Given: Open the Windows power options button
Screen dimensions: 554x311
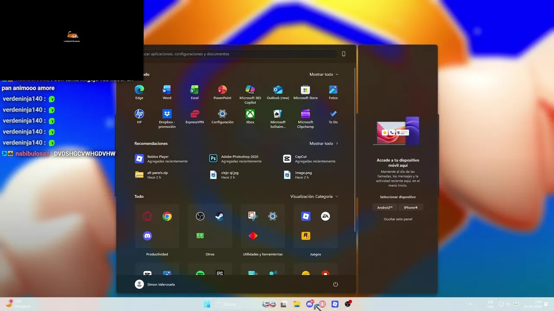Looking at the screenshot, I should 335,284.
